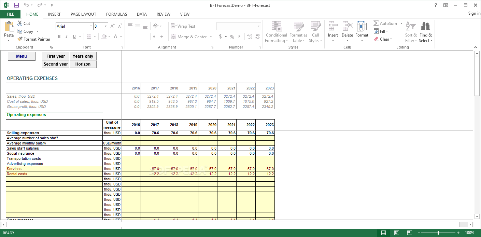This screenshot has width=481, height=237.
Task: Switch to the PAGE LAYOUT tab
Action: click(83, 14)
